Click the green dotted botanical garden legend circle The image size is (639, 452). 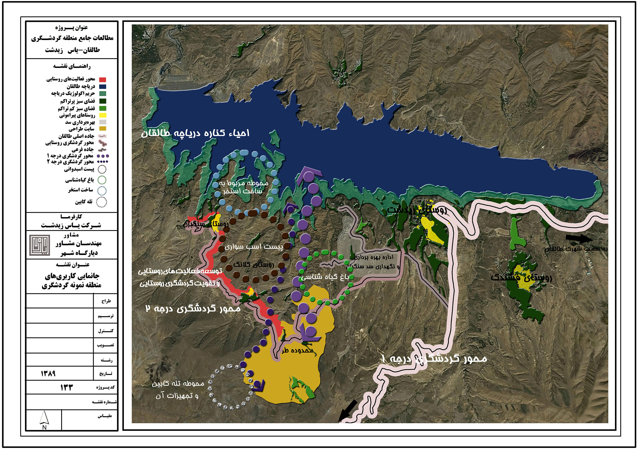pos(102,180)
